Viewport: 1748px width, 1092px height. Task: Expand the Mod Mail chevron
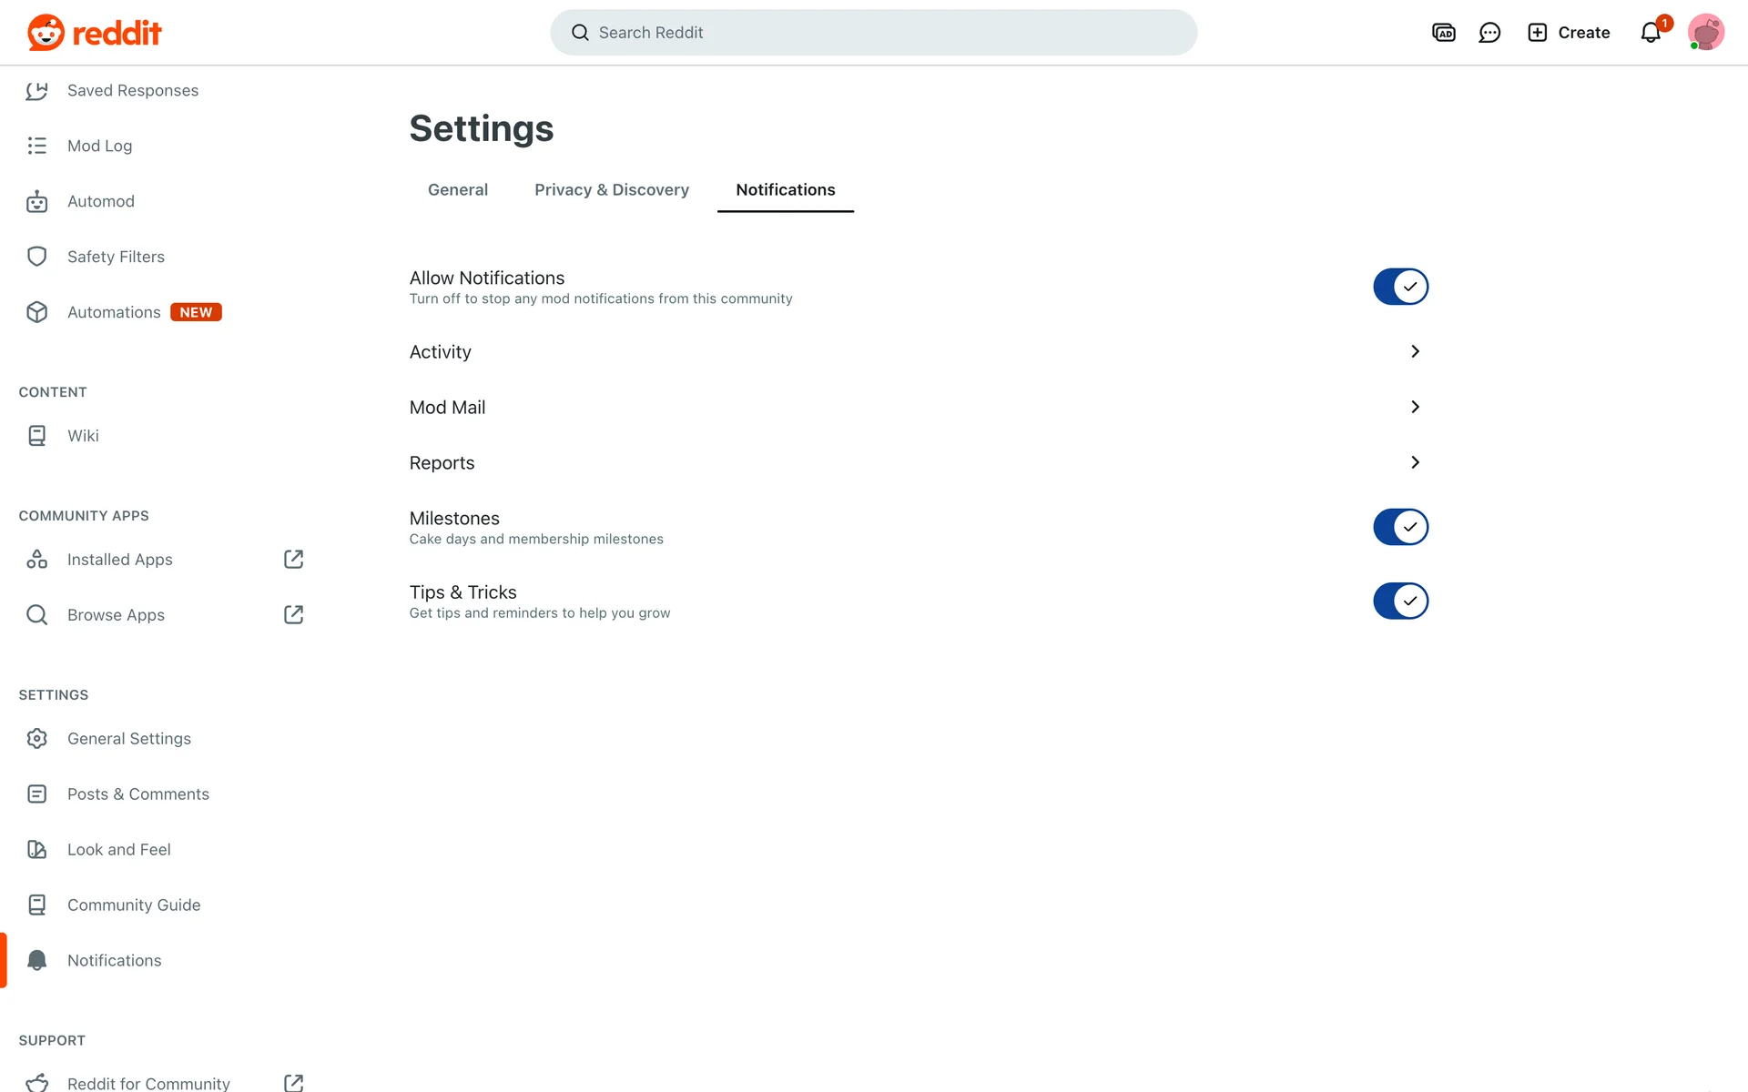point(1415,407)
